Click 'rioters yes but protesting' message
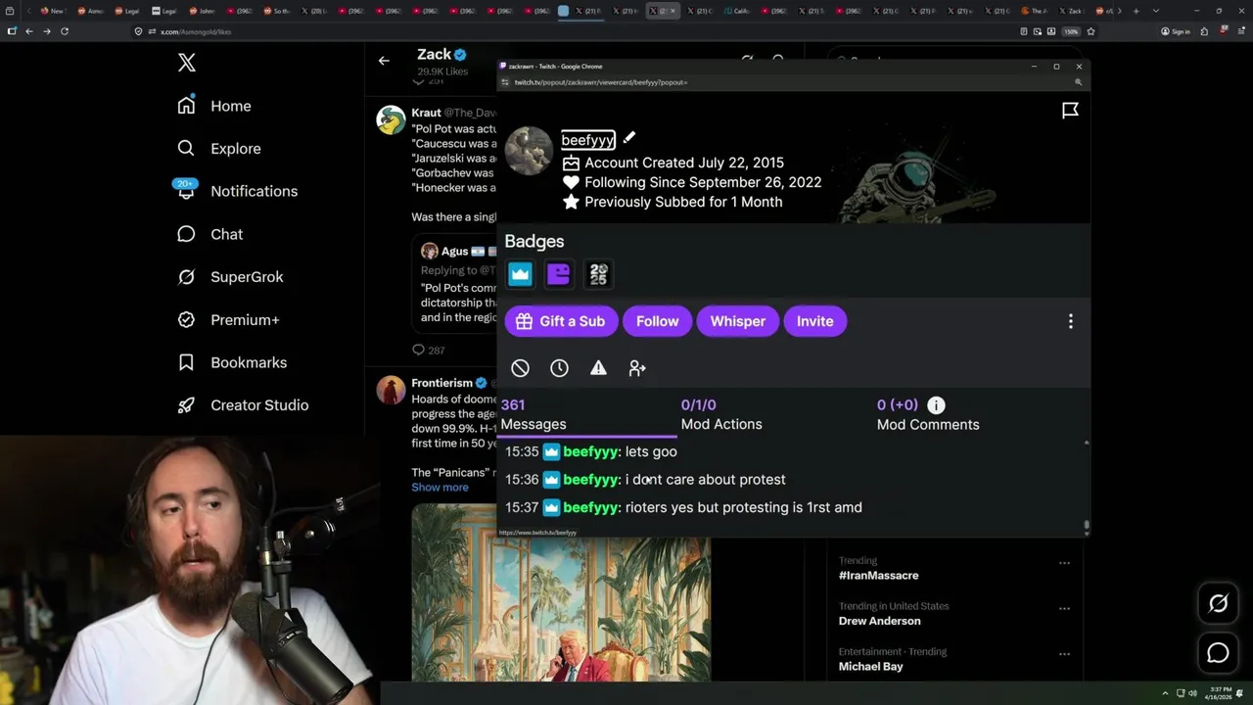Screen dimensions: 1253x705 click(x=743, y=507)
